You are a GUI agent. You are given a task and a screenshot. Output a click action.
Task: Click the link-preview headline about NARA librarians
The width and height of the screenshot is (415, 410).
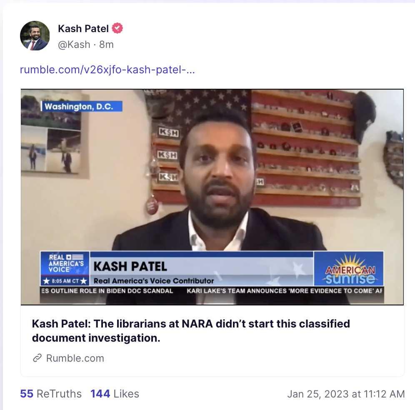pos(191,330)
